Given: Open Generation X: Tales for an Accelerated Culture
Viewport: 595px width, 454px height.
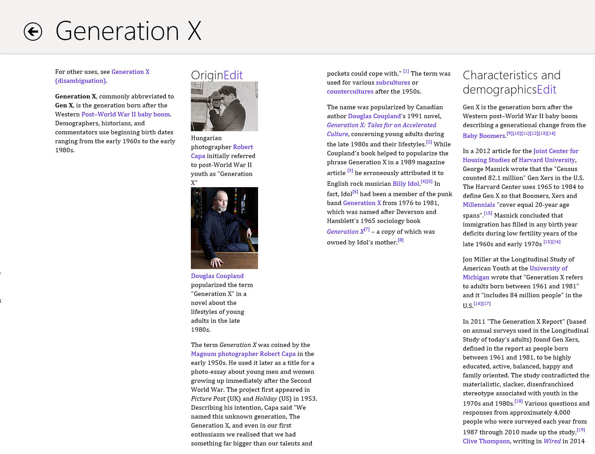Looking at the screenshot, I should tap(381, 129).
